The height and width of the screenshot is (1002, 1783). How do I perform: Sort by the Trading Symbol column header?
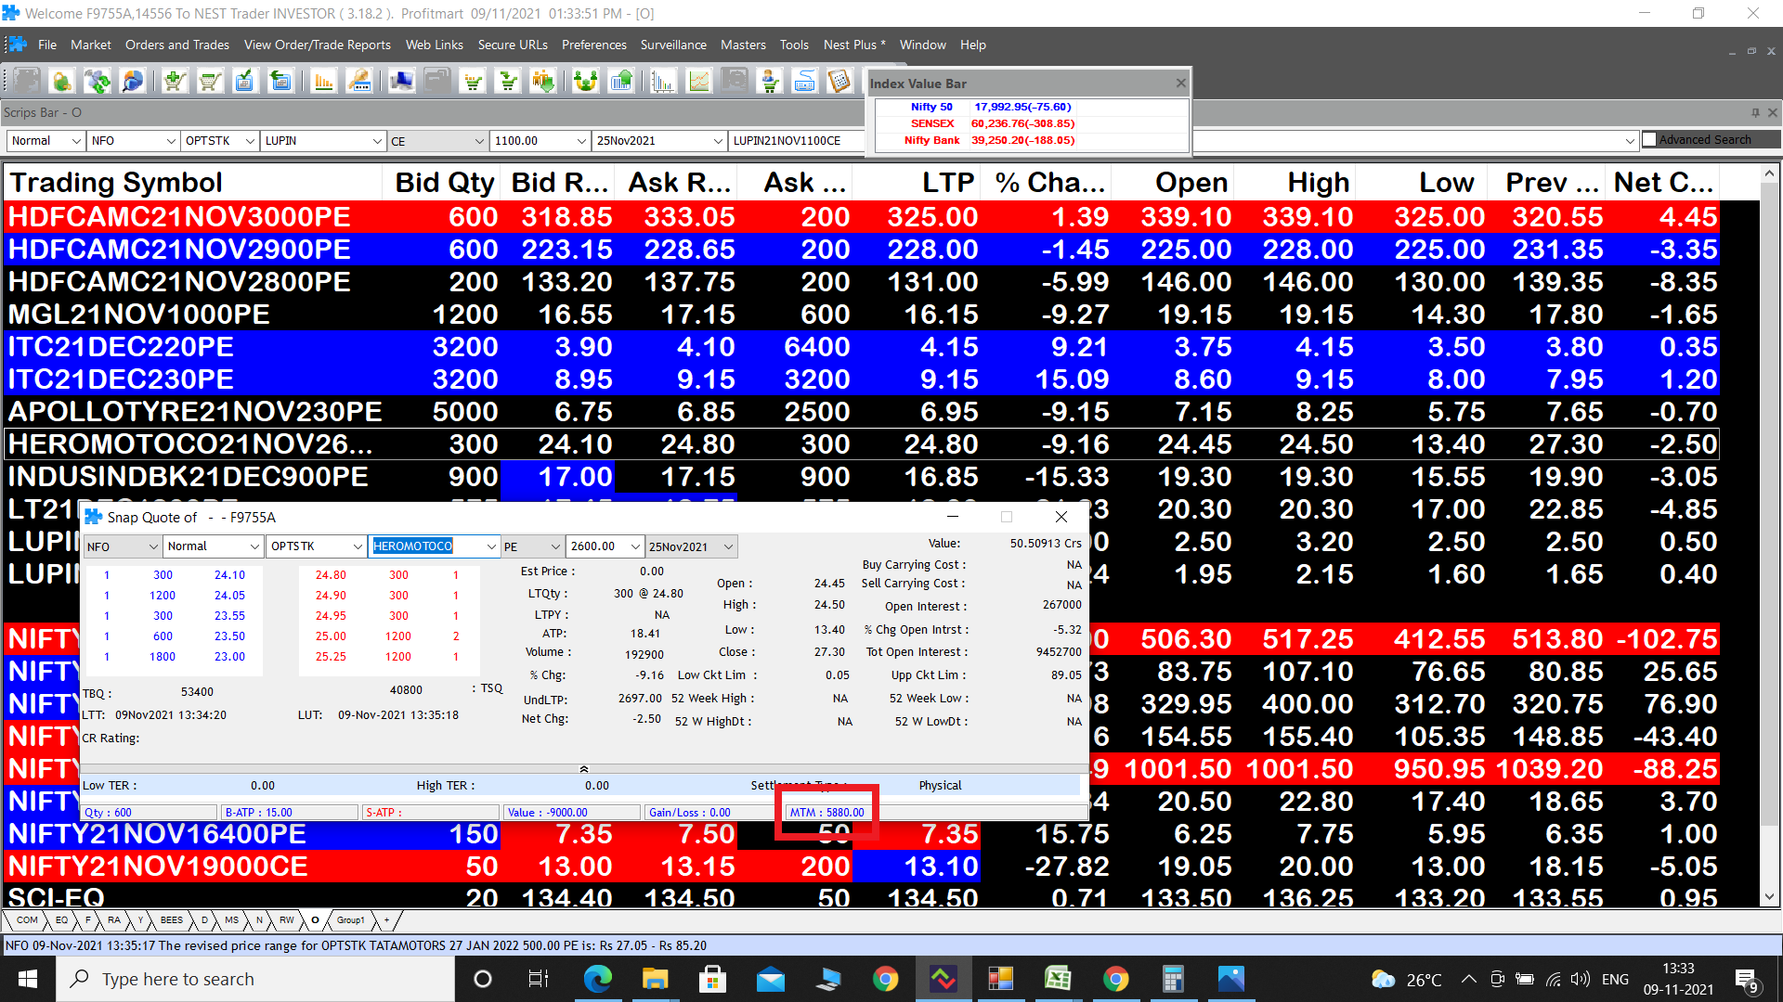click(192, 182)
